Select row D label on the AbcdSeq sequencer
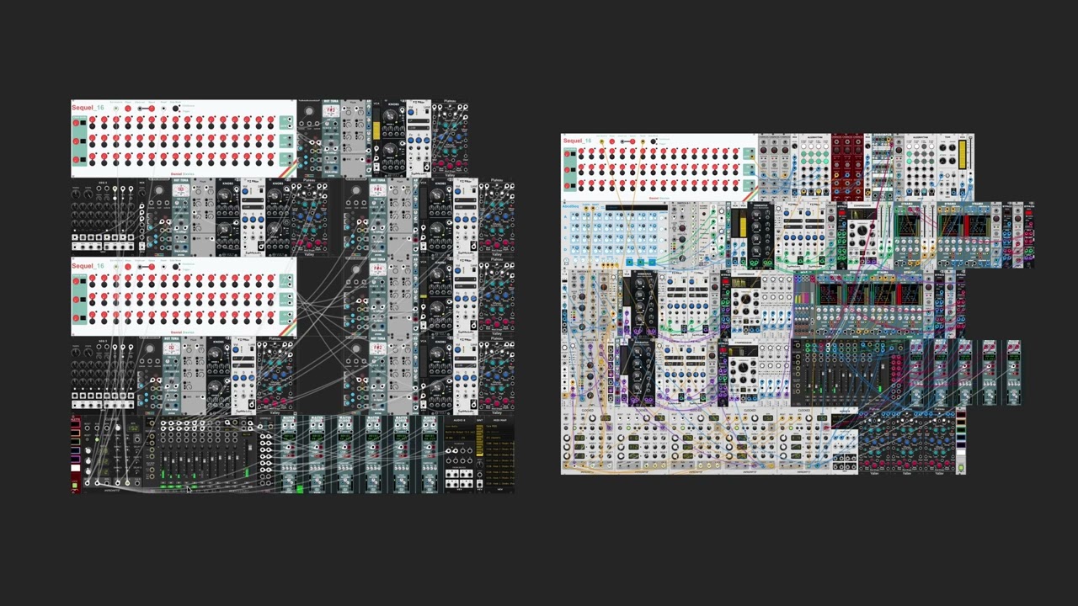Screen dimensions: 1078x606 565,249
